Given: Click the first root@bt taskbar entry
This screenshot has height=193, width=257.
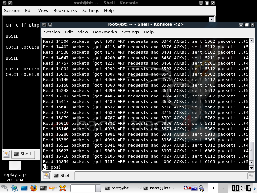Looking at the screenshot, I should tap(123, 188).
